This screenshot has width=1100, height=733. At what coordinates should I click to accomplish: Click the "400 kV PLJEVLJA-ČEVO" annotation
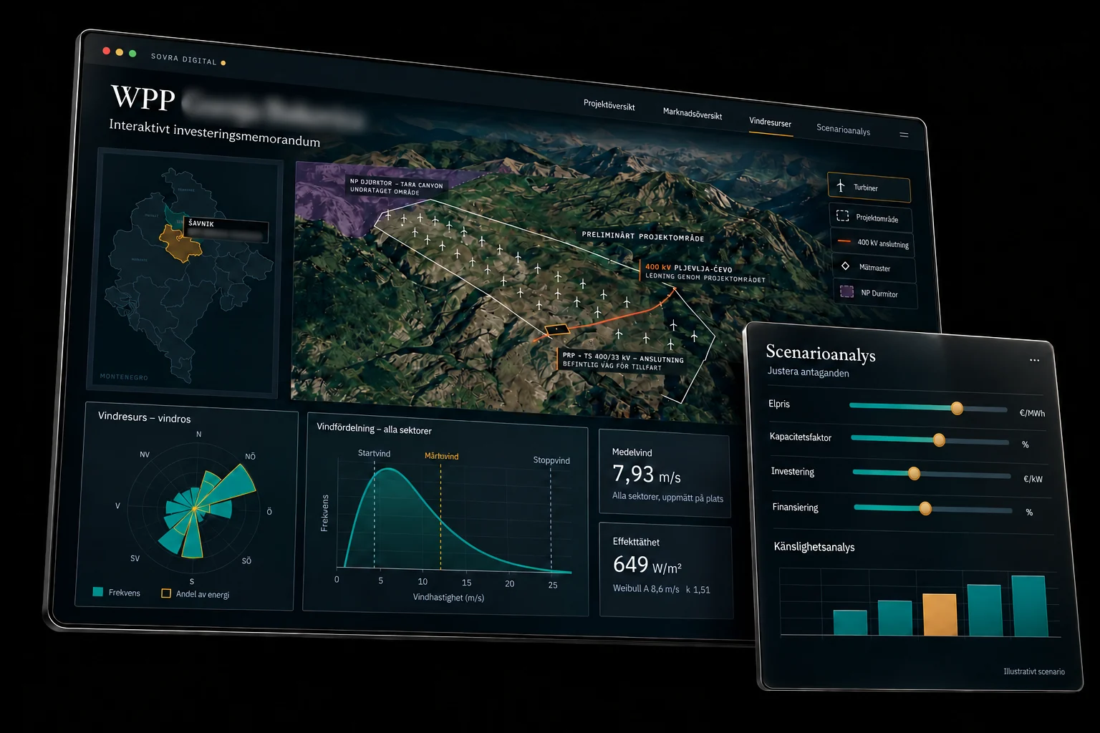click(689, 268)
